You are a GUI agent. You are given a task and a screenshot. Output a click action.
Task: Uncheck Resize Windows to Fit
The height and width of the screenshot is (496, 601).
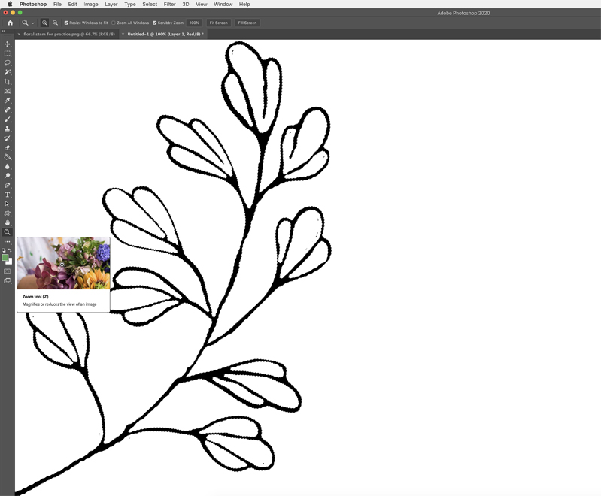66,23
